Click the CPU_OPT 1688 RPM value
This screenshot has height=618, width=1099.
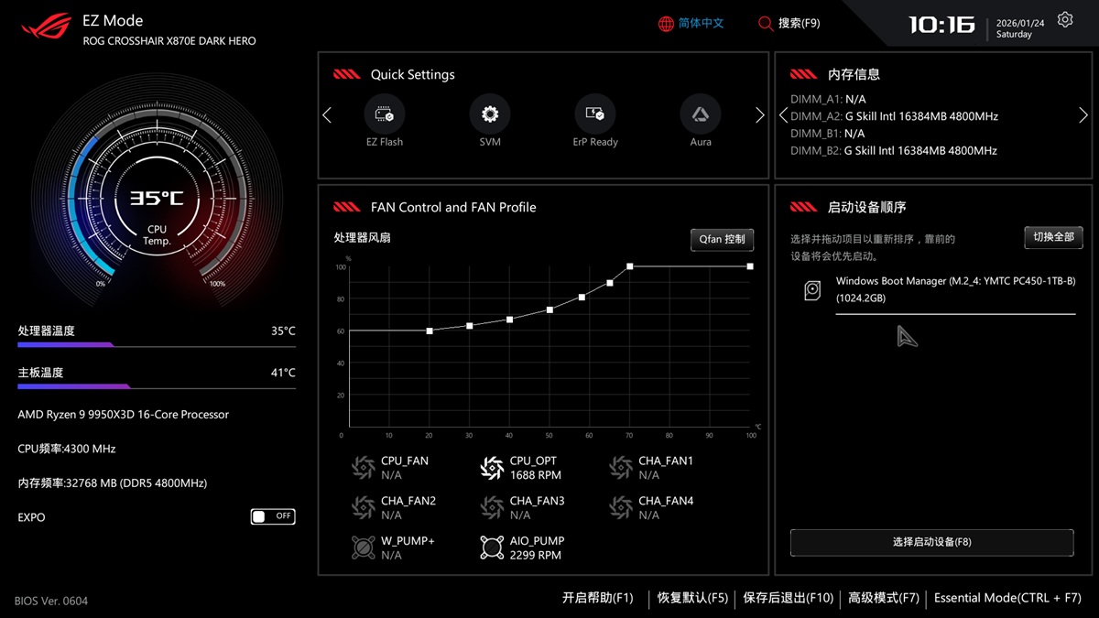pos(536,476)
